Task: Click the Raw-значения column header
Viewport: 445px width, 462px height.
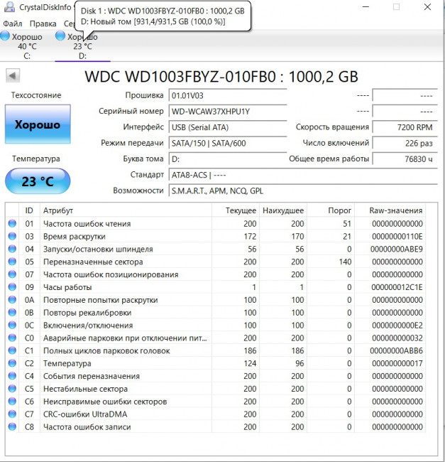Action: point(390,210)
